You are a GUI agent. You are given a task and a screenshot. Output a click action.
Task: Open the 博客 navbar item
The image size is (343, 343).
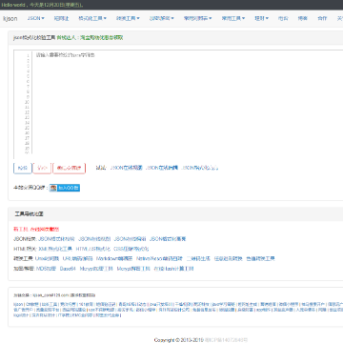302,18
